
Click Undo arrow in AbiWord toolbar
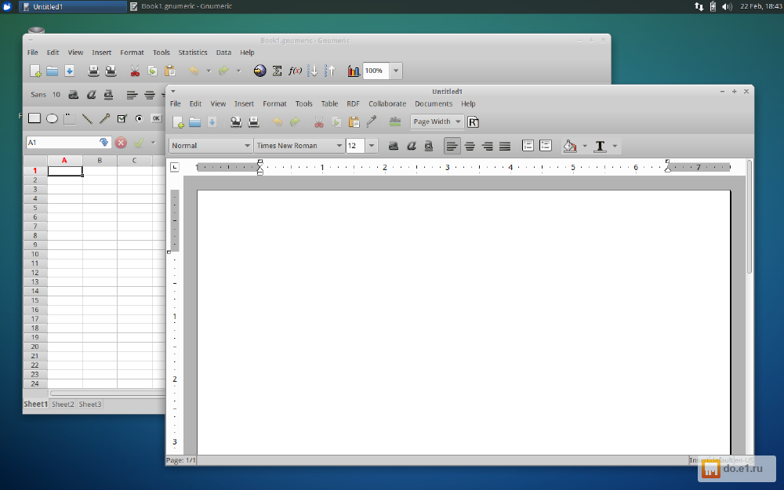tap(277, 122)
